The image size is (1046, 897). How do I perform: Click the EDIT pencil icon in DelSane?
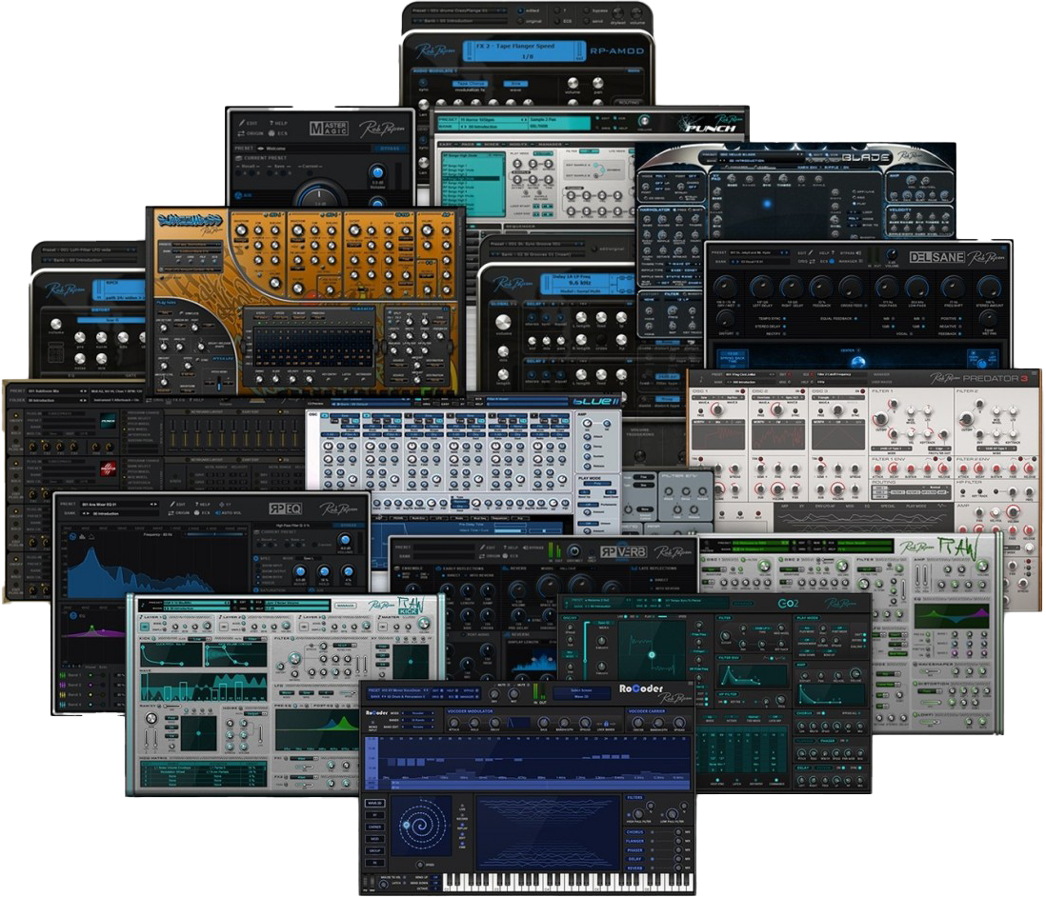tap(812, 253)
